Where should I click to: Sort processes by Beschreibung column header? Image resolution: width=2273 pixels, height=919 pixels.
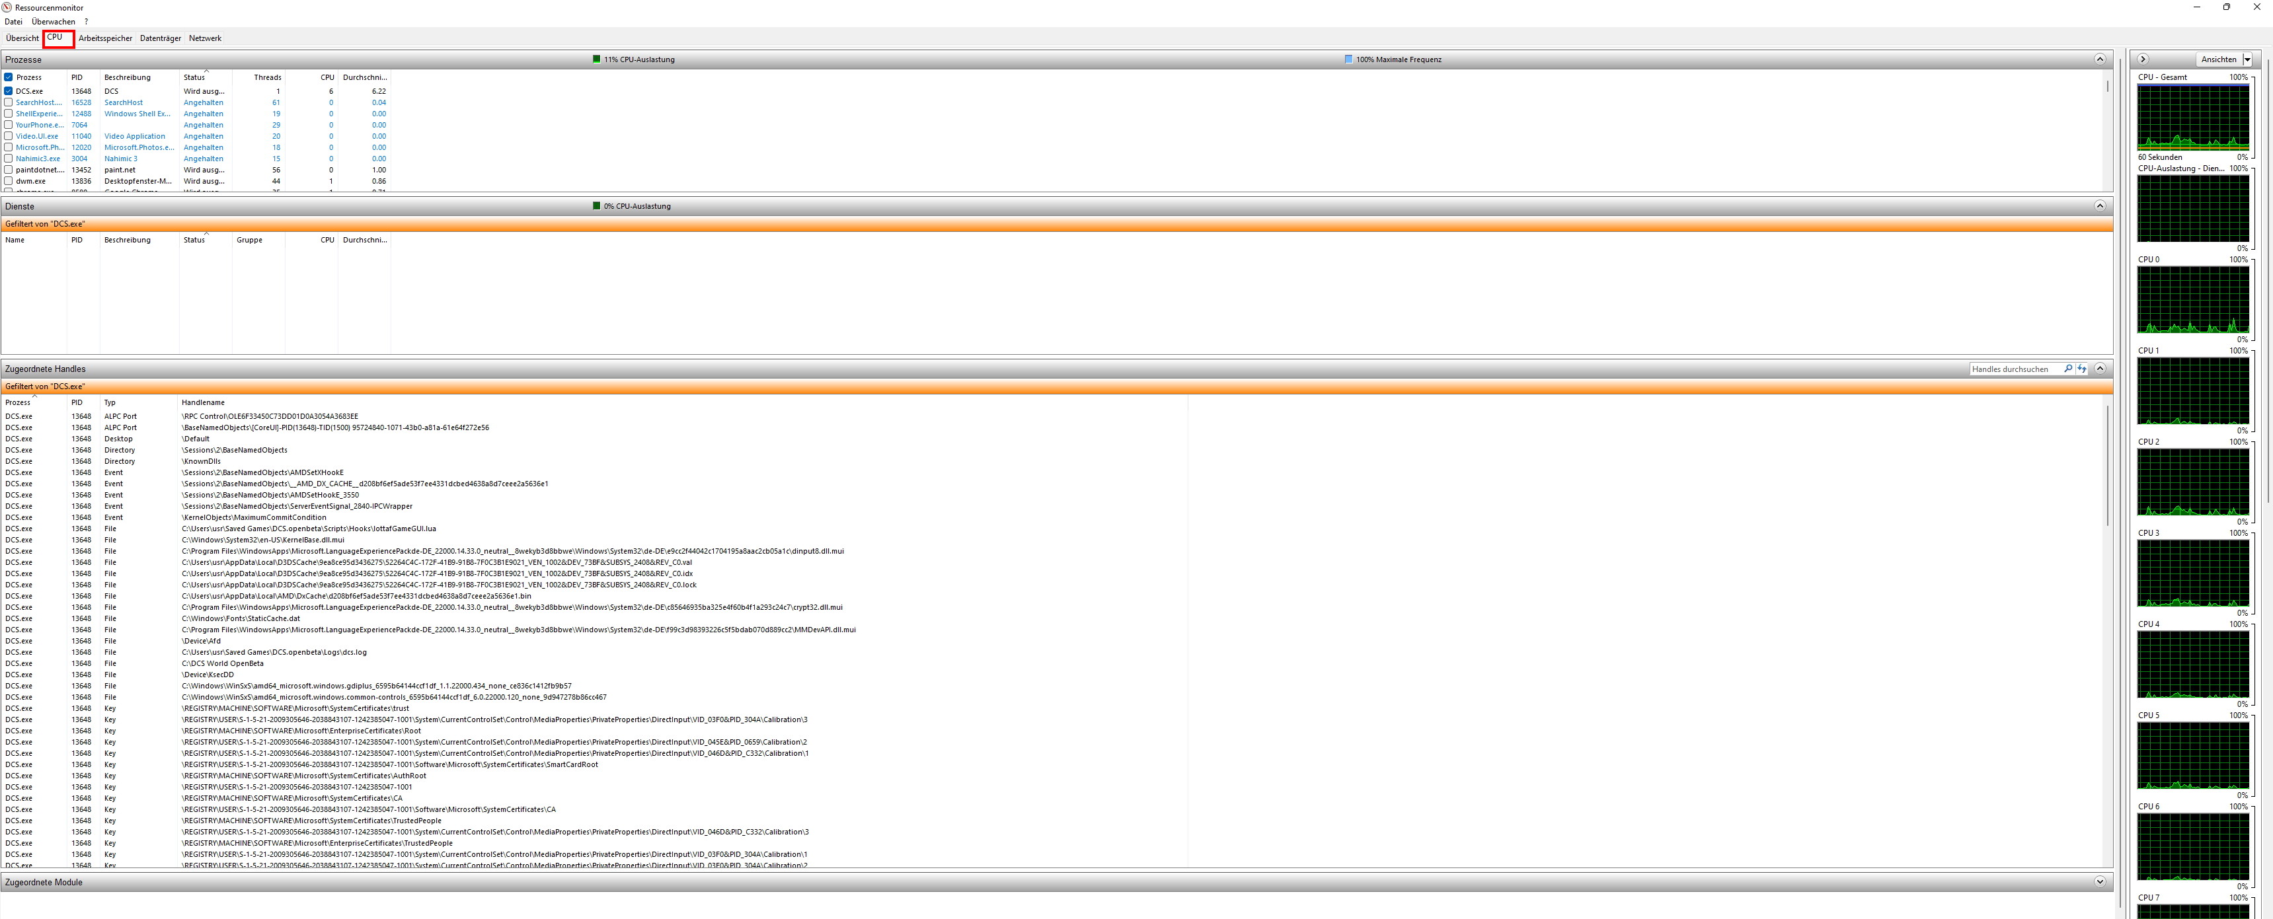click(127, 77)
